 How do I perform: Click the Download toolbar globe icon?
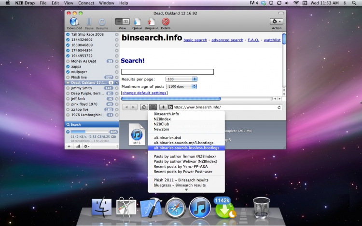[74, 22]
